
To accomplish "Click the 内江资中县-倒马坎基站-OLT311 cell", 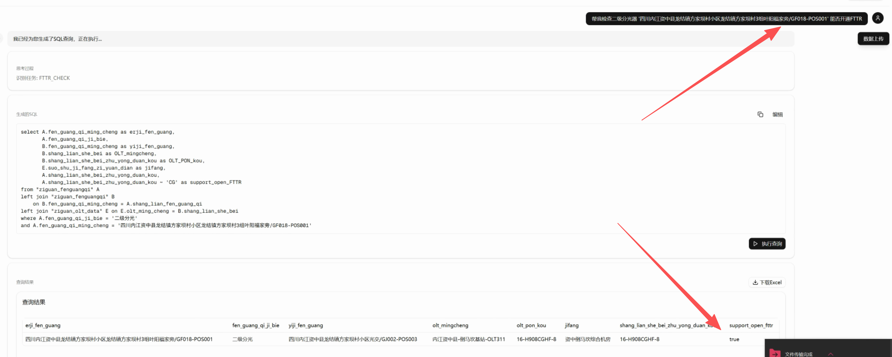I will [469, 339].
